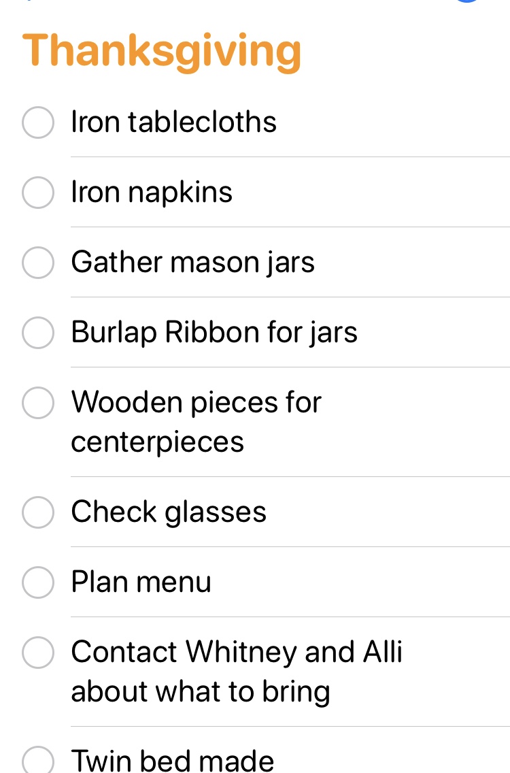Complete the Gather mason jars reminder
Screen dimensions: 510x773
click(x=38, y=263)
